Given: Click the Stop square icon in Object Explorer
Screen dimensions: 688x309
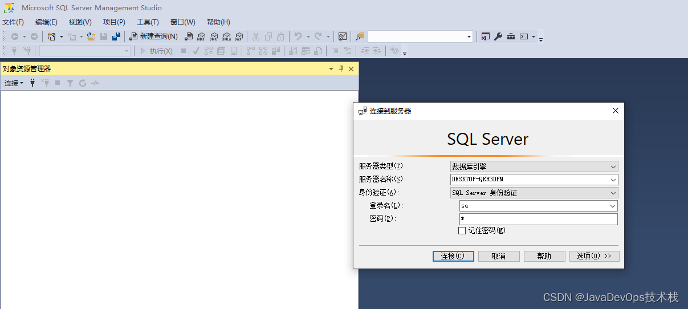Looking at the screenshot, I should click(x=58, y=83).
